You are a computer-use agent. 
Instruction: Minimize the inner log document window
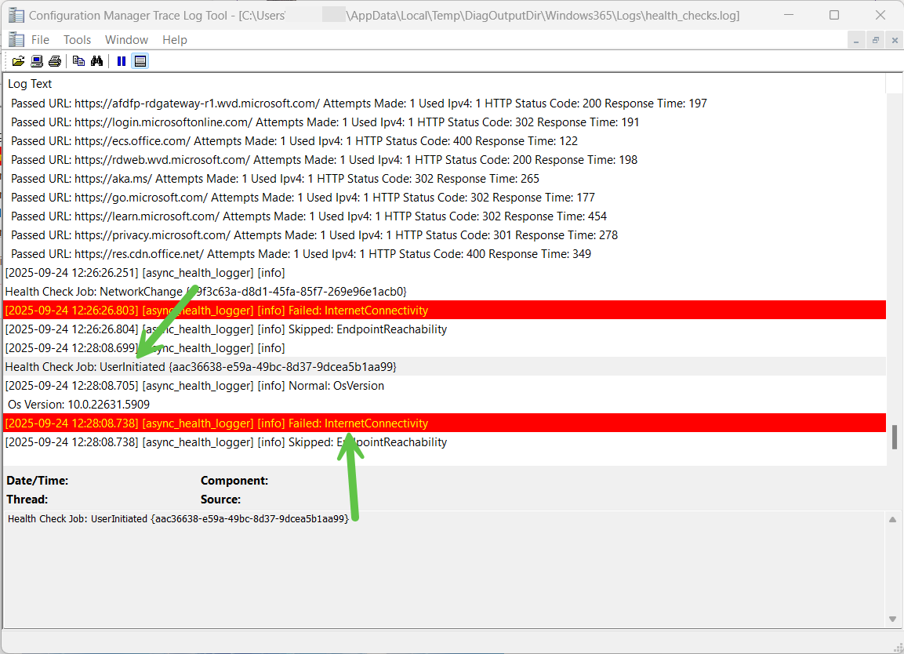856,40
